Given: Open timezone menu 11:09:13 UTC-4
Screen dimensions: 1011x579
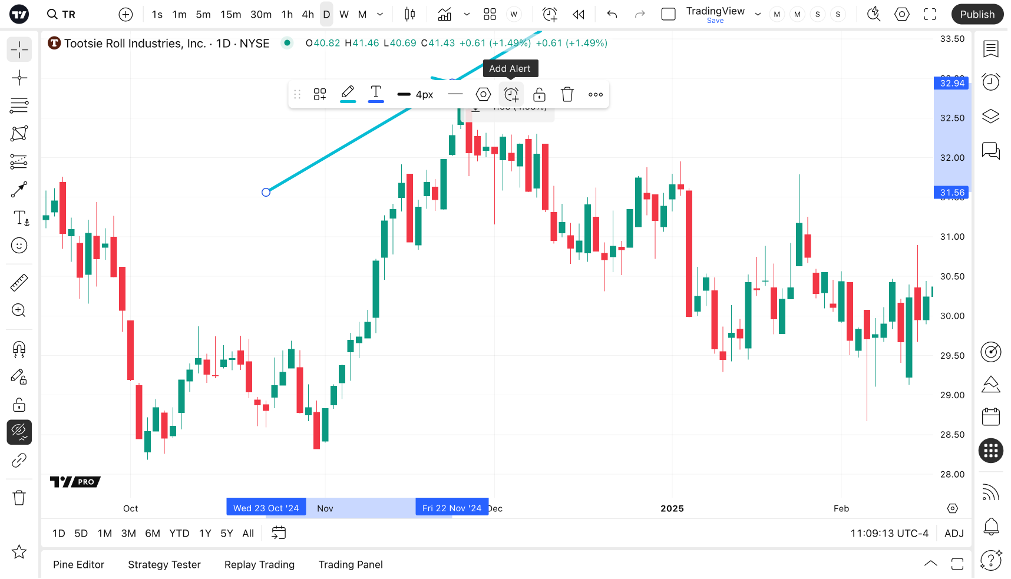Looking at the screenshot, I should pos(889,534).
